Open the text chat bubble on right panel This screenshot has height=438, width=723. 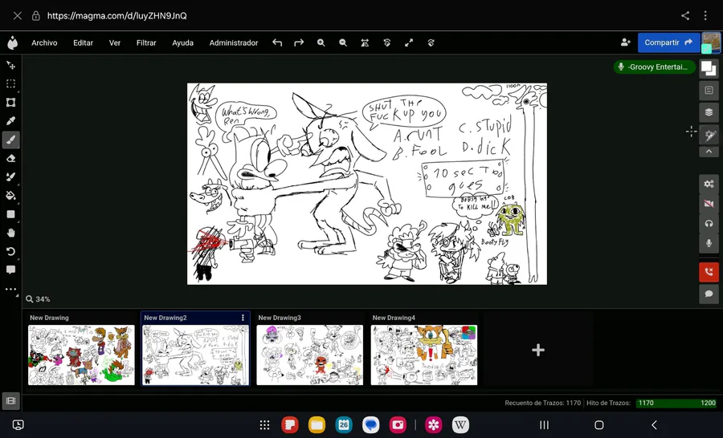point(709,294)
